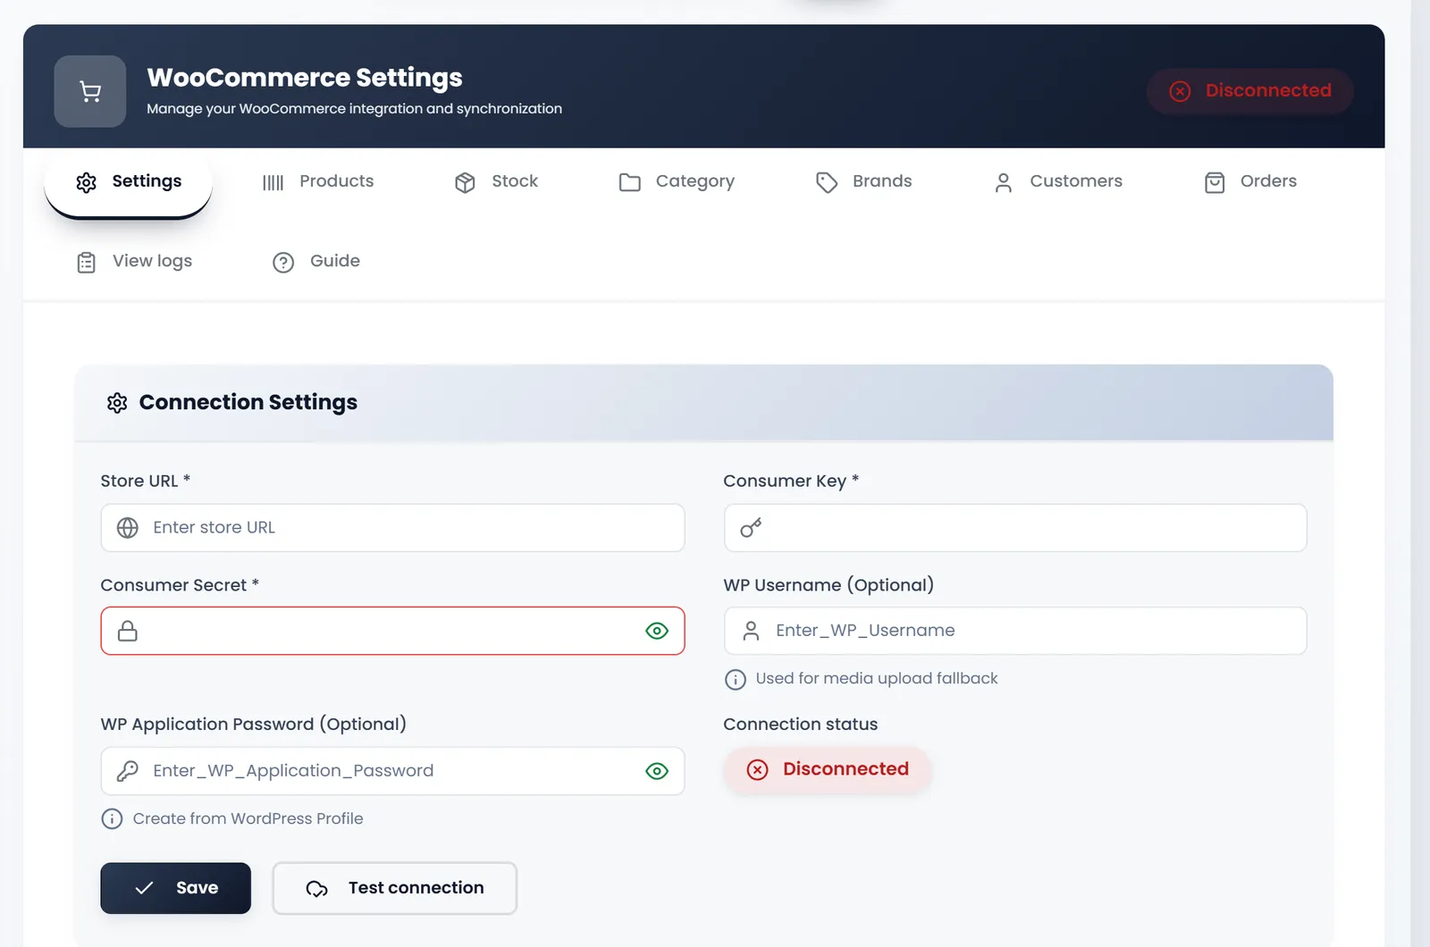The image size is (1430, 947).
Task: Click info icon beside media upload fallback
Action: (736, 679)
